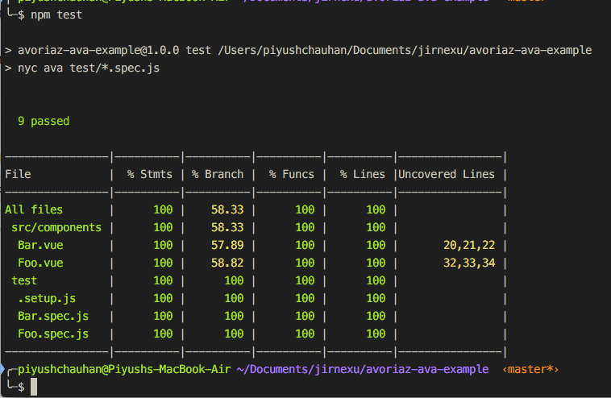Click the 'File' column header
The height and width of the screenshot is (398, 611).
18,174
